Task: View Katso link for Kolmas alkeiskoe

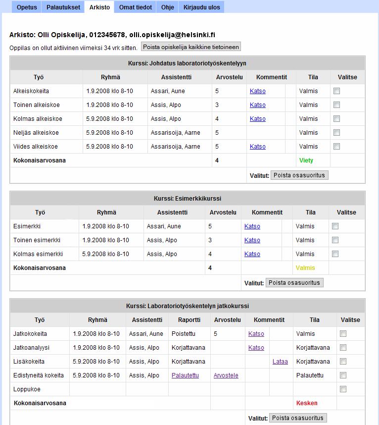Action: coord(257,119)
